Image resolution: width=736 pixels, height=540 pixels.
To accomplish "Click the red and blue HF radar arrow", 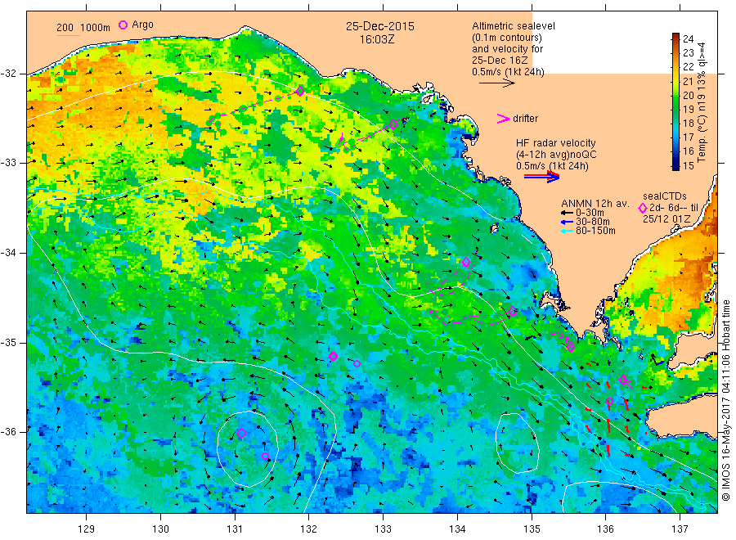I will (541, 177).
